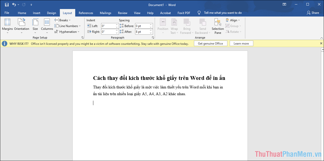This screenshot has width=324, height=161.
Task: Open the Line Numbers dropdown
Action: click(68, 26)
